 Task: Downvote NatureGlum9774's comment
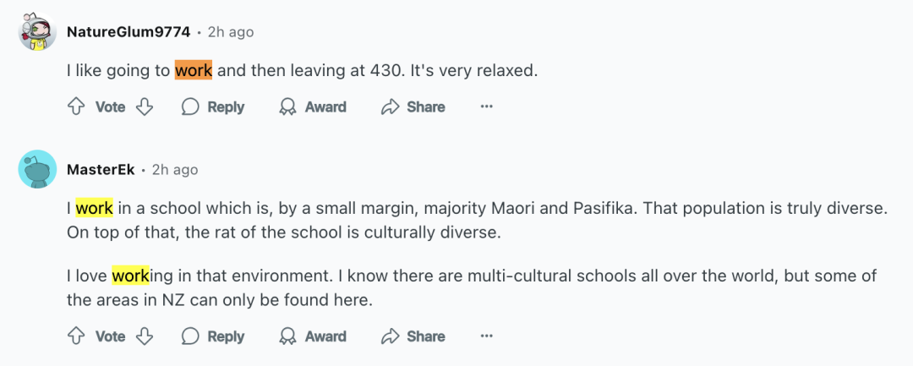click(x=145, y=107)
